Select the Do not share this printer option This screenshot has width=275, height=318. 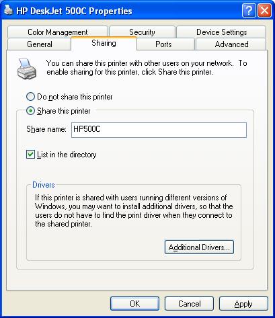click(x=30, y=97)
